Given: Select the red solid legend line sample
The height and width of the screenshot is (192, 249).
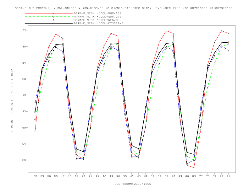Looking at the screenshot, I should (x=49, y=13).
